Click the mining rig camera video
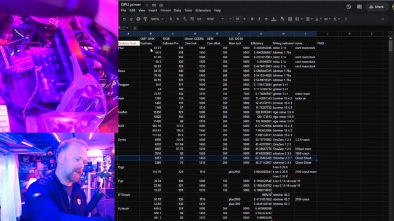Image resolution: width=394 pixels, height=221 pixels. click(59, 66)
